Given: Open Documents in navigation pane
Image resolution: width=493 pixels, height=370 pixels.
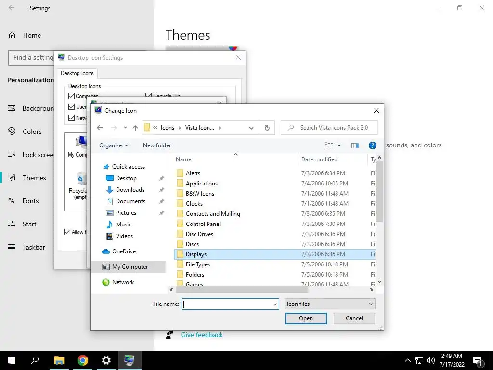Looking at the screenshot, I should (x=130, y=201).
